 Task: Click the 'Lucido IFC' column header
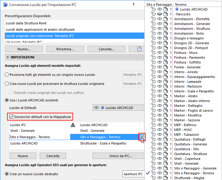point(40,125)
